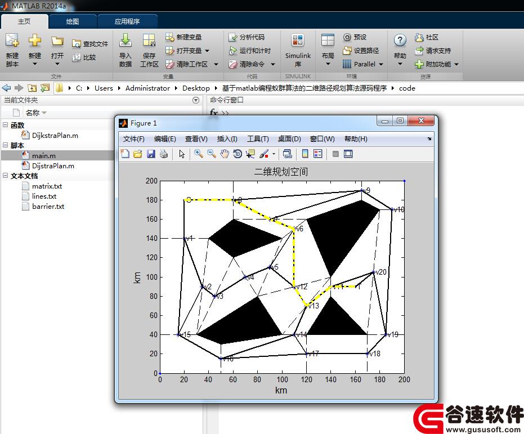Save the figure with the floppy disk icon
This screenshot has height=434, width=524.
click(x=151, y=154)
